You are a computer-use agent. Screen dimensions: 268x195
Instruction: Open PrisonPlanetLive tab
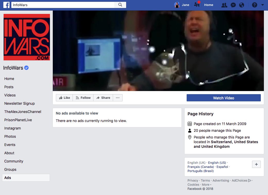pyautogui.click(x=18, y=120)
